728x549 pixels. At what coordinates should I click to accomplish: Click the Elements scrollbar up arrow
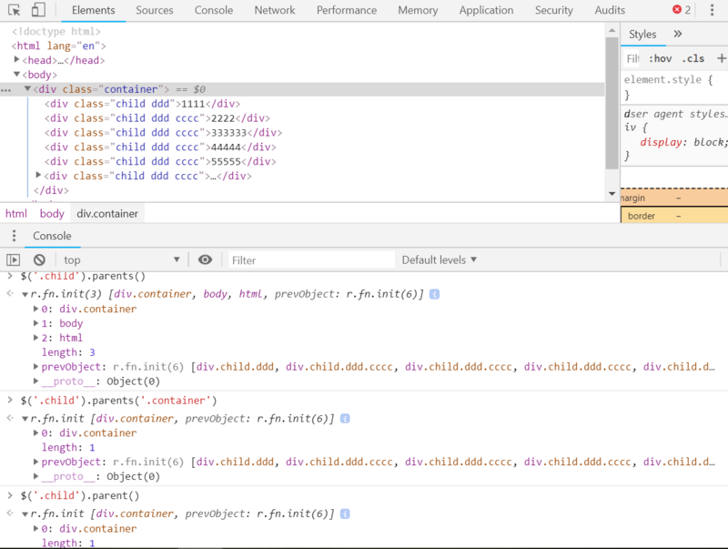point(612,30)
